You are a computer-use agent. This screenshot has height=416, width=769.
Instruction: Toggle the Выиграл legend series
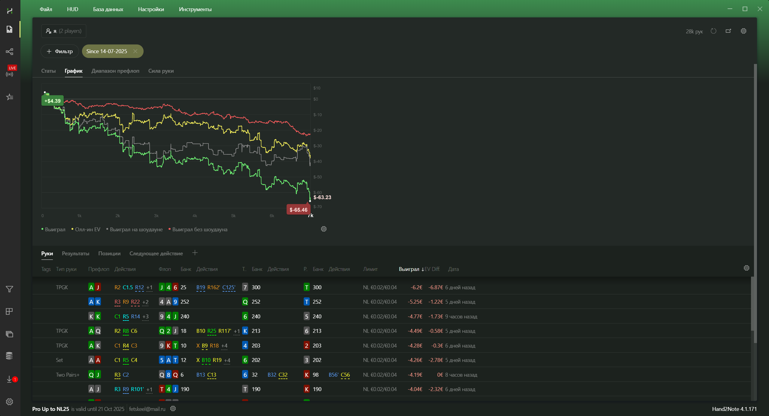point(53,229)
